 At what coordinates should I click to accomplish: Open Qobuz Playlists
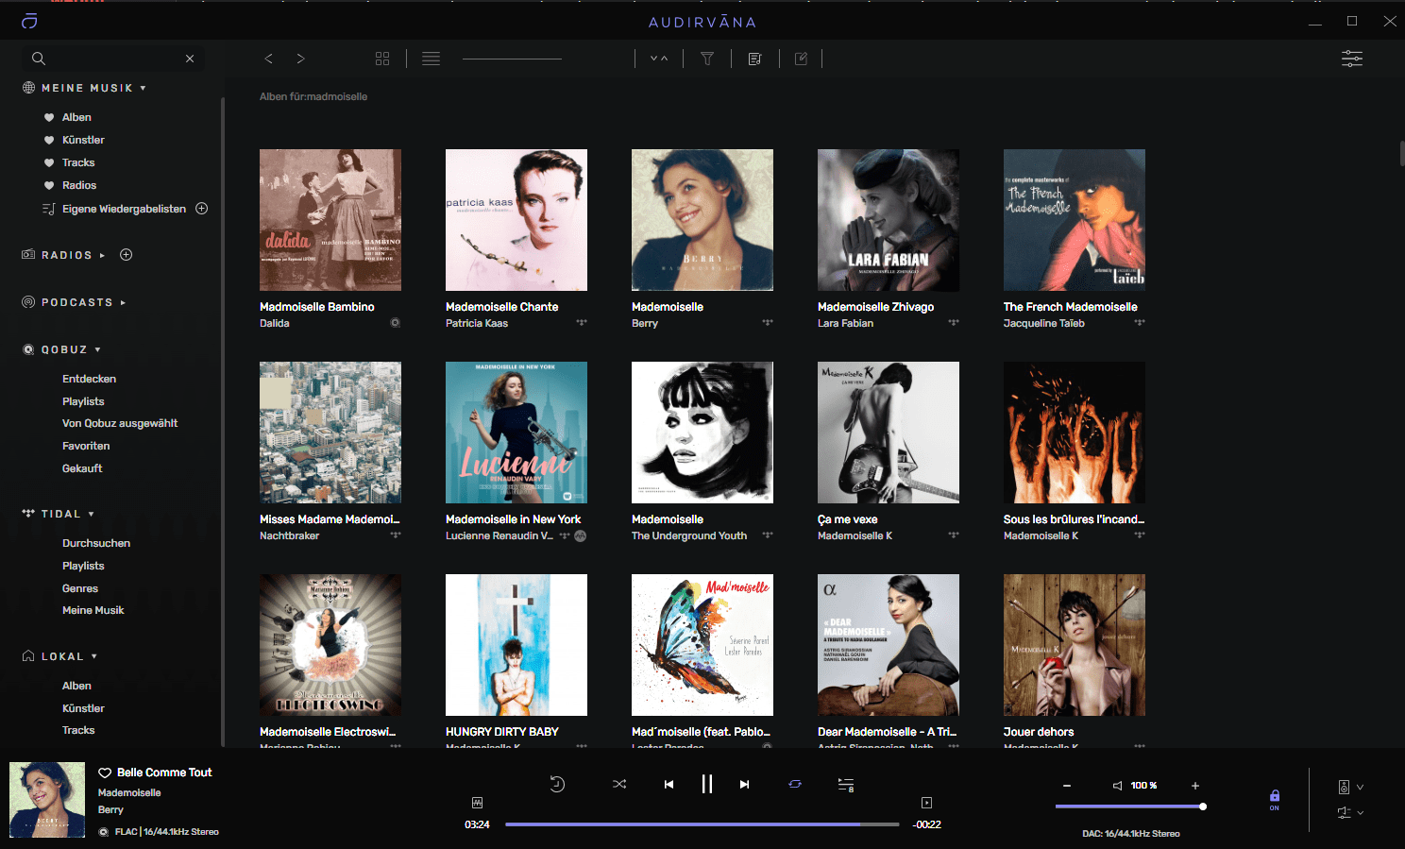[x=83, y=401]
